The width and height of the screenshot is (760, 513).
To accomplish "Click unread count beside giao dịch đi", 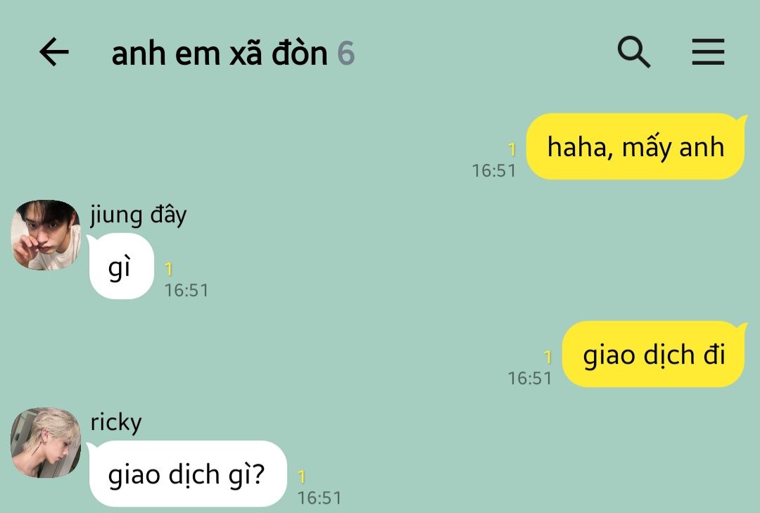I will click(547, 357).
